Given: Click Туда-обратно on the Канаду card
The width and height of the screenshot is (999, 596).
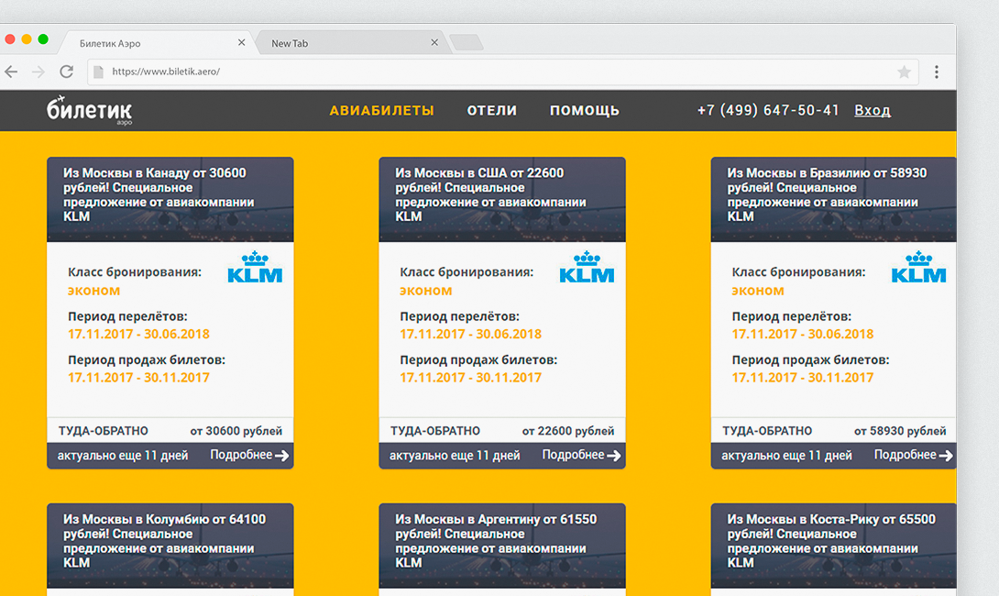Looking at the screenshot, I should point(104,431).
